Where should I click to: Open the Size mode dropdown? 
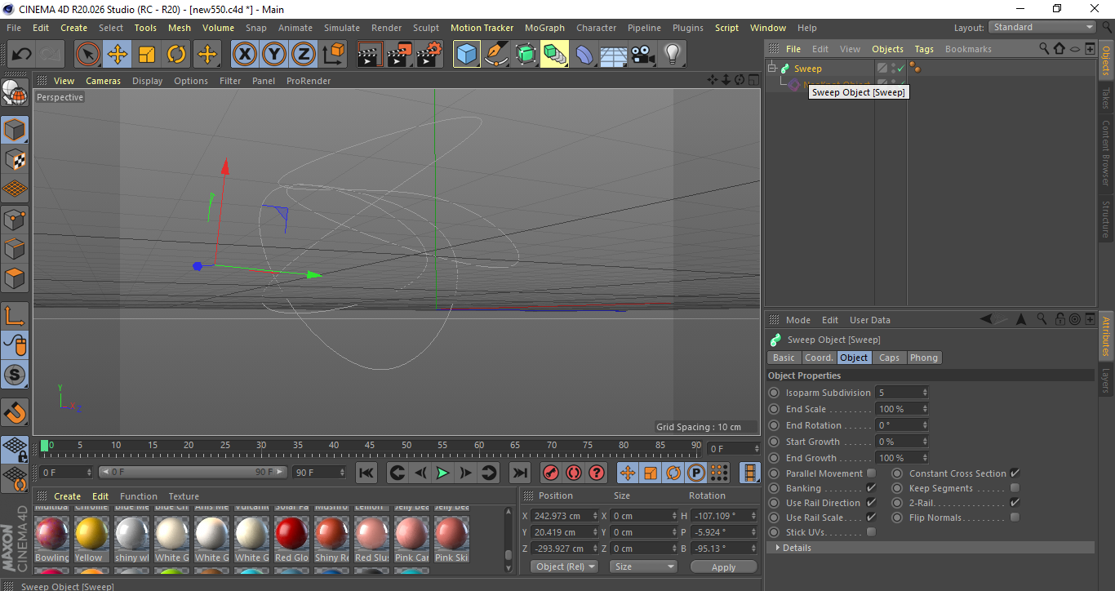(644, 567)
